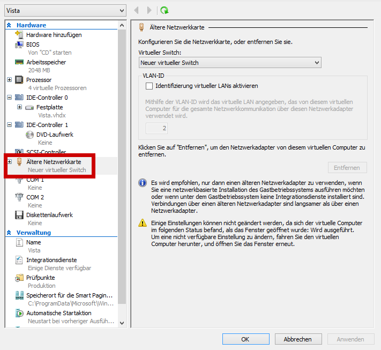Click the 'Produktion' text under Prüfpunkte
Image resolution: width=381 pixels, height=350 pixels.
(x=42, y=286)
